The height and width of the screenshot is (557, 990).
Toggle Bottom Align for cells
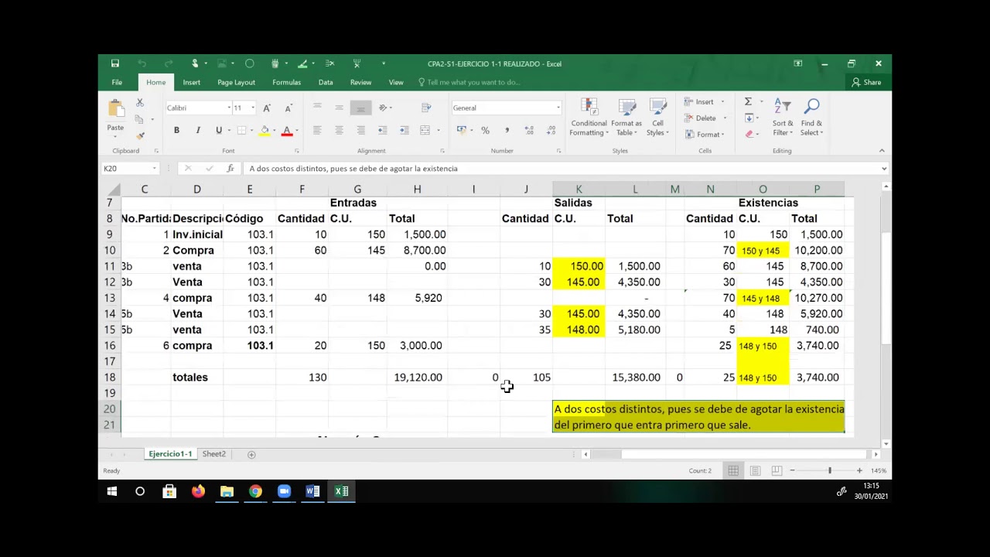[360, 108]
